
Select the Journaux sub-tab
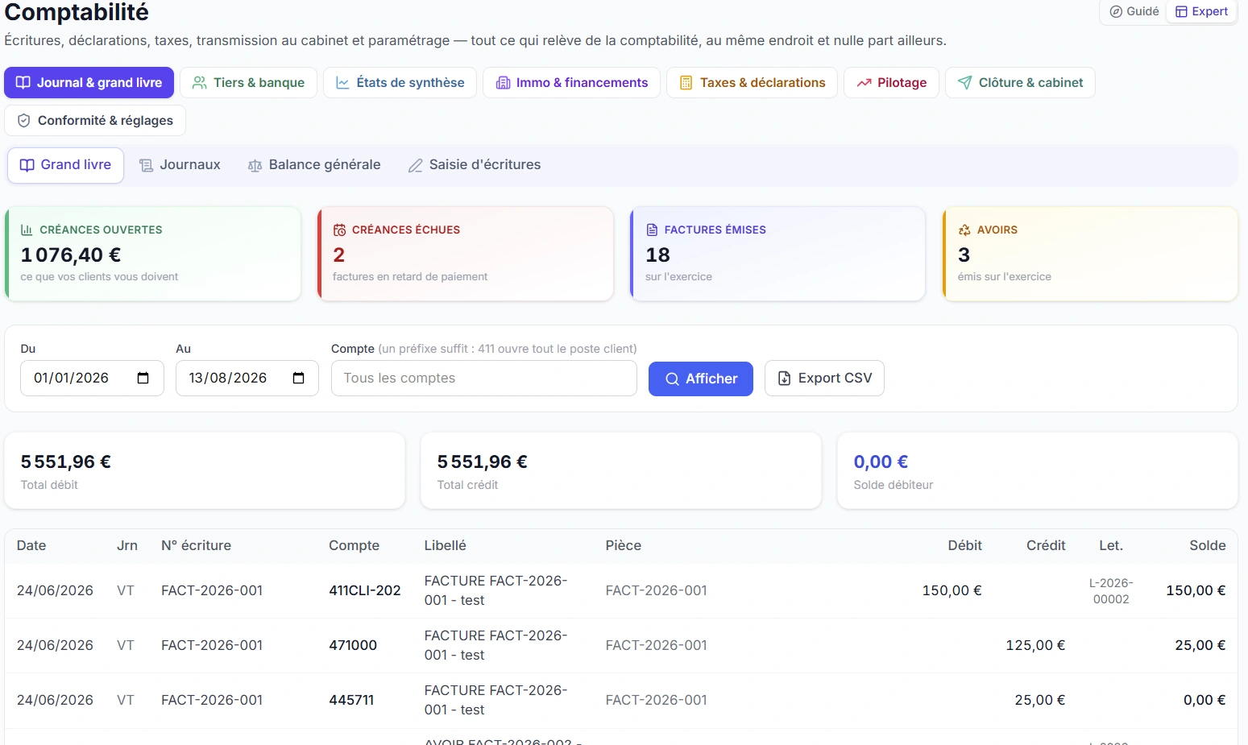pos(180,165)
